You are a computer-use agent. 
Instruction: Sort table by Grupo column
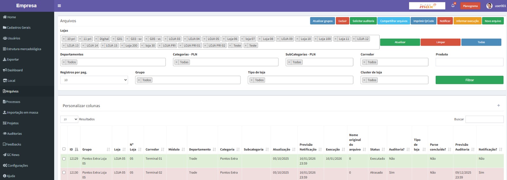[x=108, y=149]
